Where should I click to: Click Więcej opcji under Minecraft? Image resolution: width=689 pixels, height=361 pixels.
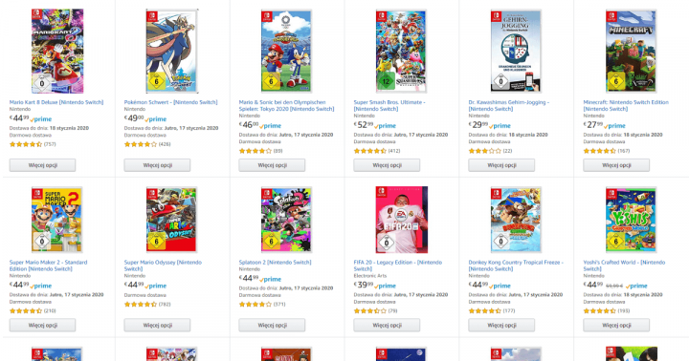[x=616, y=165]
